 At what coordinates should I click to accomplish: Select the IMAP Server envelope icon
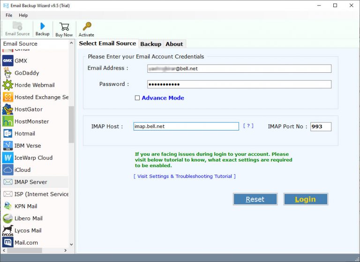8,182
